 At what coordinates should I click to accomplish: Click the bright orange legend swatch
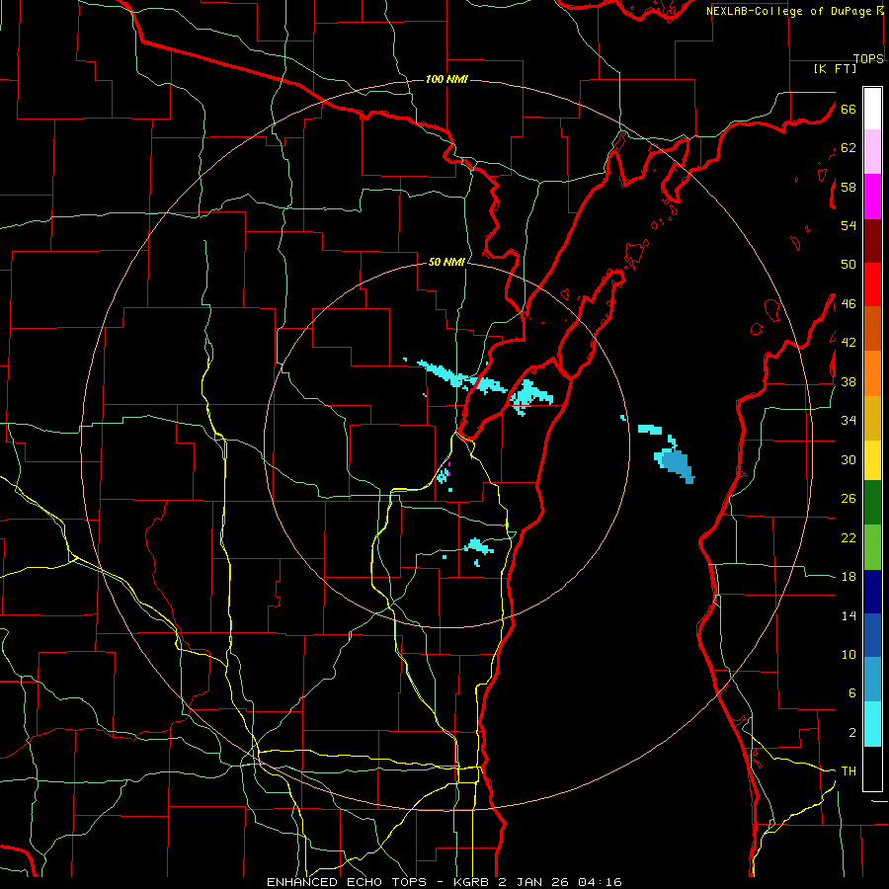[x=872, y=373]
